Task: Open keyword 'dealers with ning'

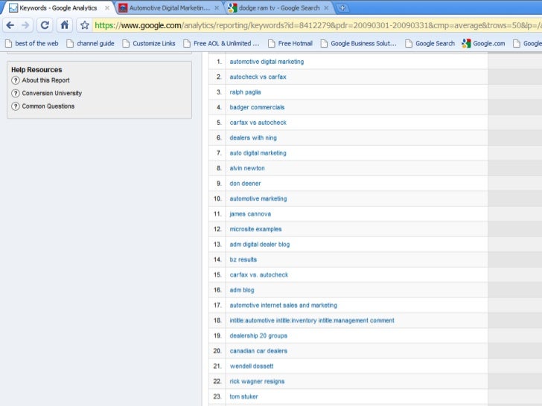Action: pos(253,138)
